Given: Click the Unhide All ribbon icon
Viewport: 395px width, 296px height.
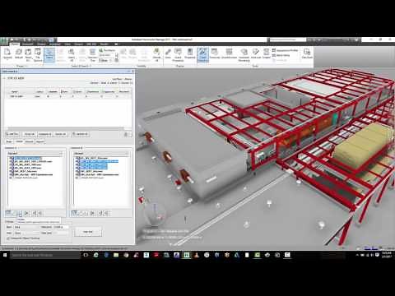Looking at the screenshot, I should pyautogui.click(x=156, y=54).
